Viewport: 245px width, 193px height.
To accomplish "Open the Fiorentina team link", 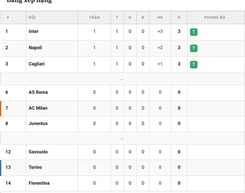I will click(39, 183).
